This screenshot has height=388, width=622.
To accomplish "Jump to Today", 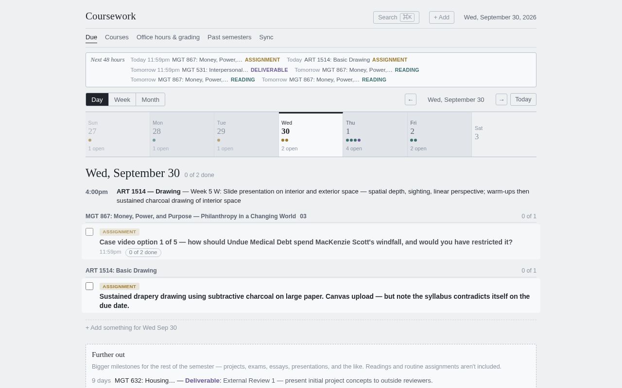I will (x=523, y=99).
